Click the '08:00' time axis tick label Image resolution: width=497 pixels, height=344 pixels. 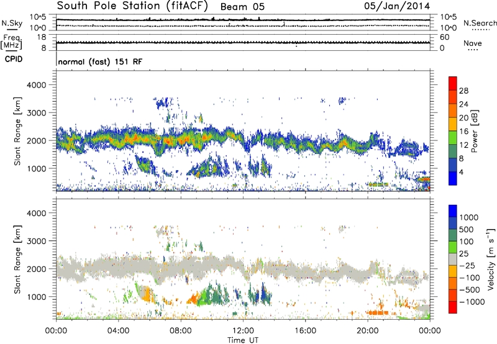(181, 331)
